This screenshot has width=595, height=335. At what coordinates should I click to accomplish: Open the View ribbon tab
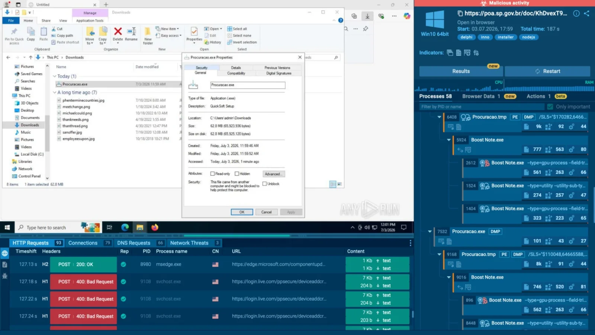(x=63, y=21)
